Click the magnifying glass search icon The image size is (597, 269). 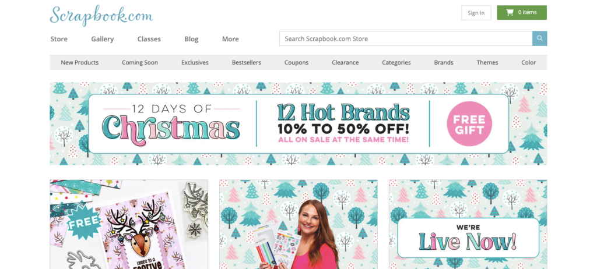tap(539, 38)
